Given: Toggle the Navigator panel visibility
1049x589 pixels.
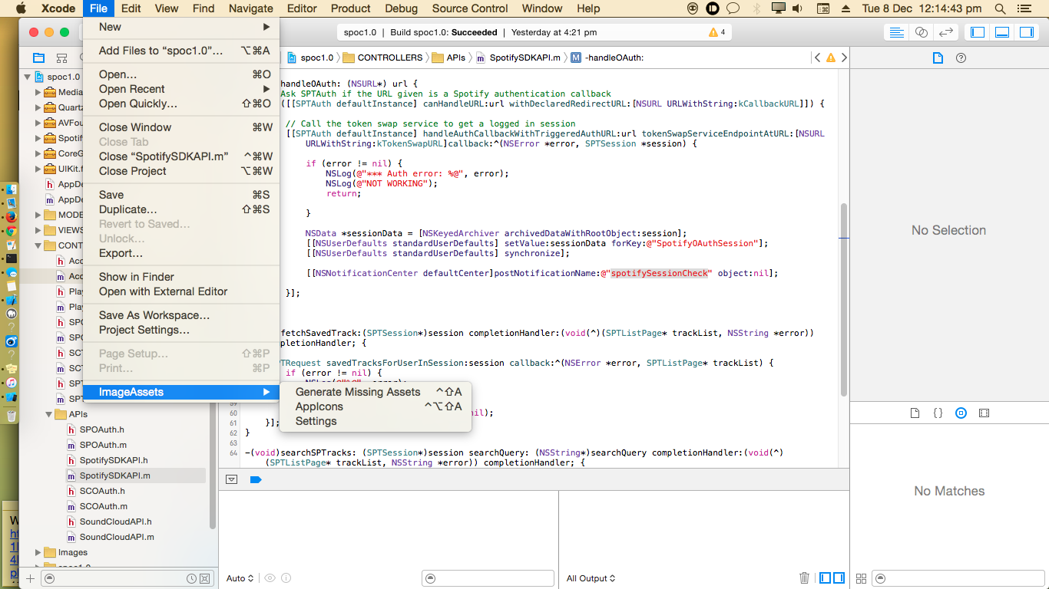Looking at the screenshot, I should point(978,32).
